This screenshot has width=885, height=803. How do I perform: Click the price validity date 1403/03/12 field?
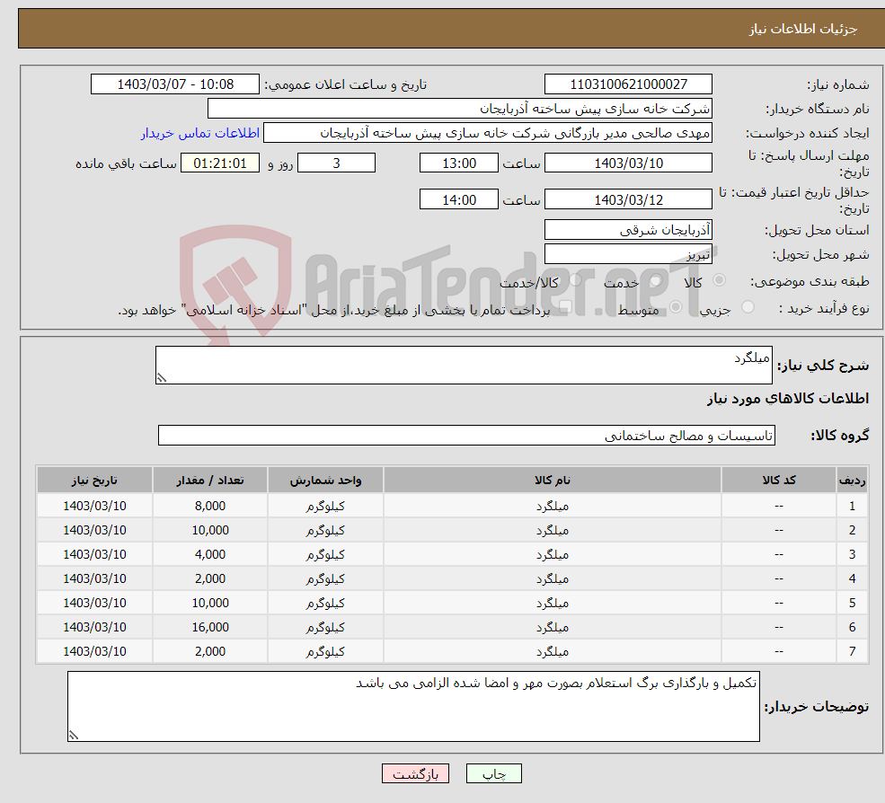tap(628, 199)
